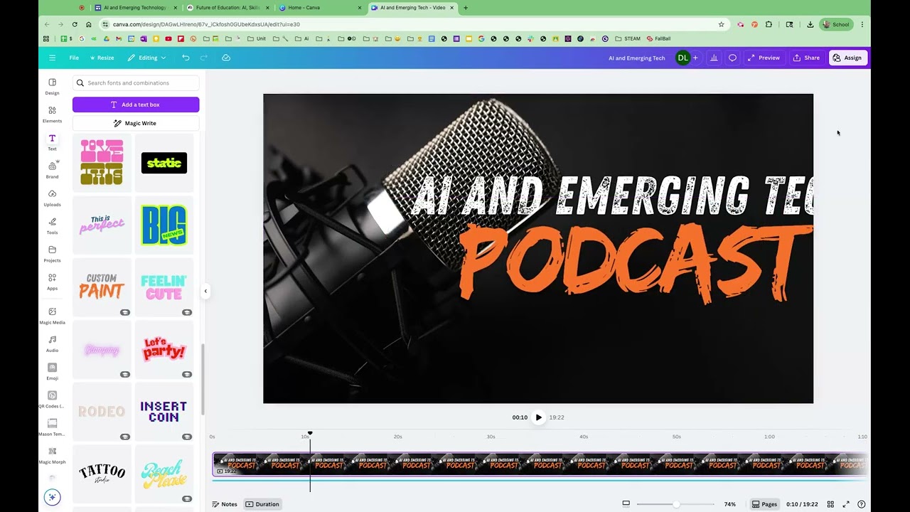Open the help question mark
The height and width of the screenshot is (512, 910).
(x=862, y=504)
